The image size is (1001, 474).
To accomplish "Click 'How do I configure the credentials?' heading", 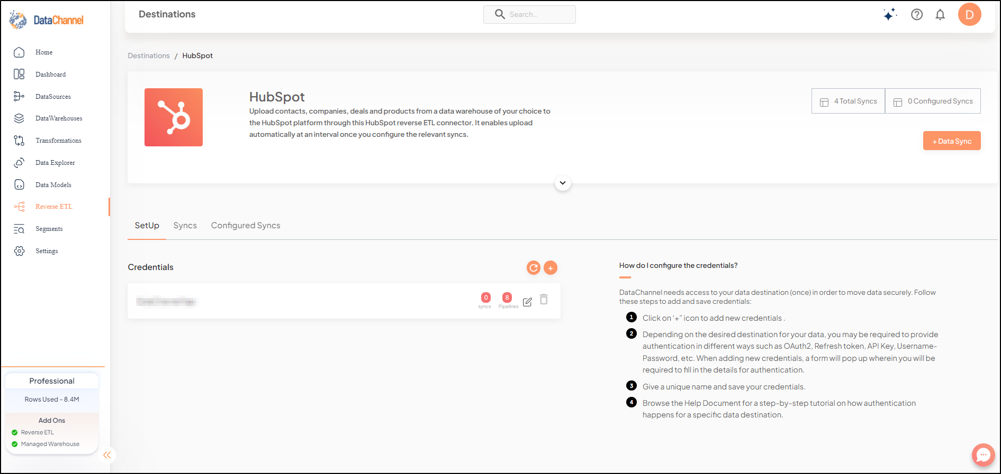I will tap(678, 265).
